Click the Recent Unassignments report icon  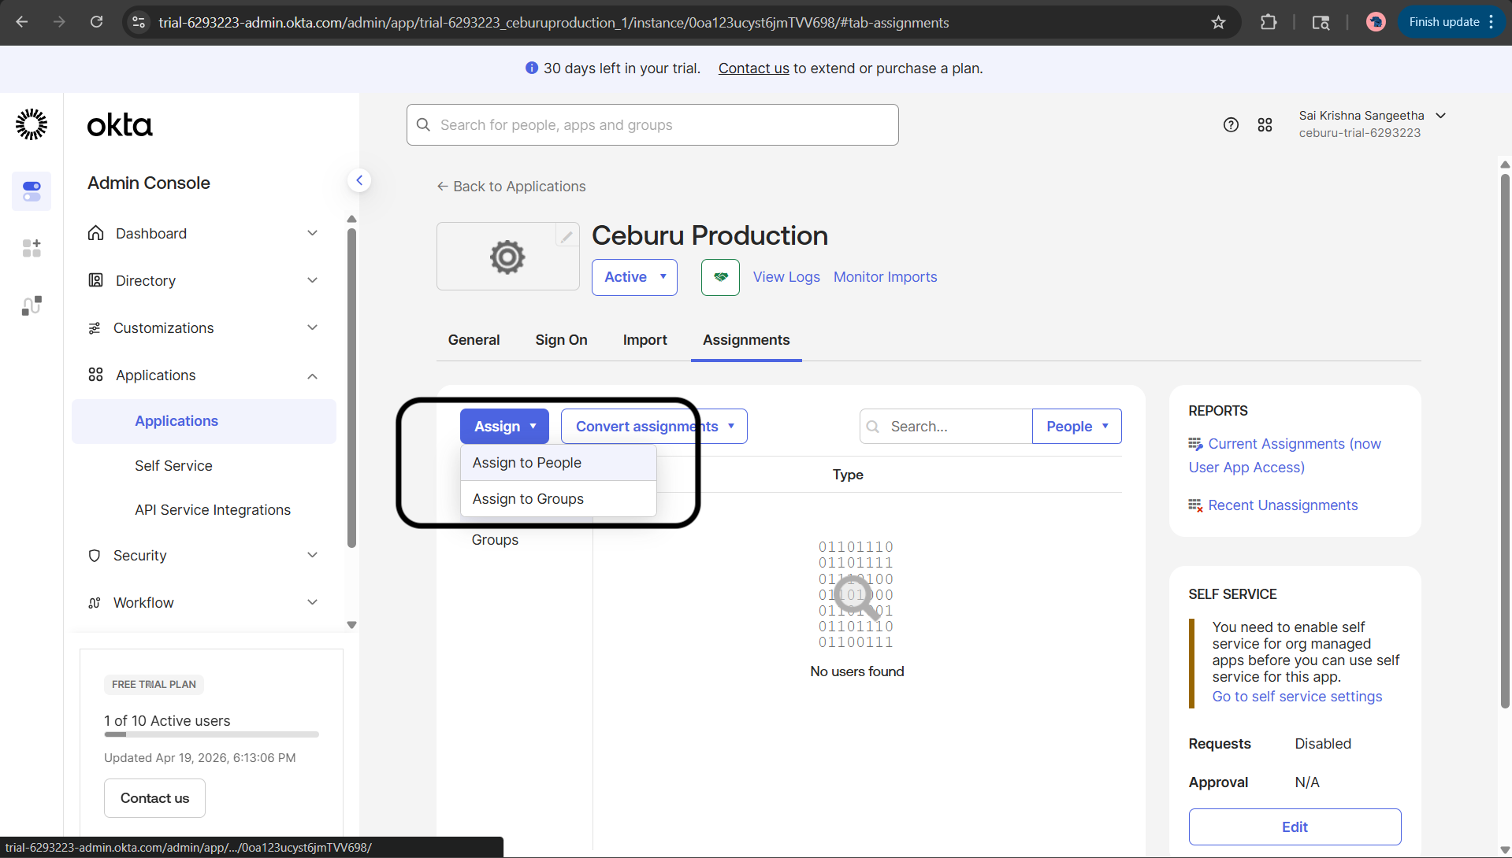(x=1195, y=505)
